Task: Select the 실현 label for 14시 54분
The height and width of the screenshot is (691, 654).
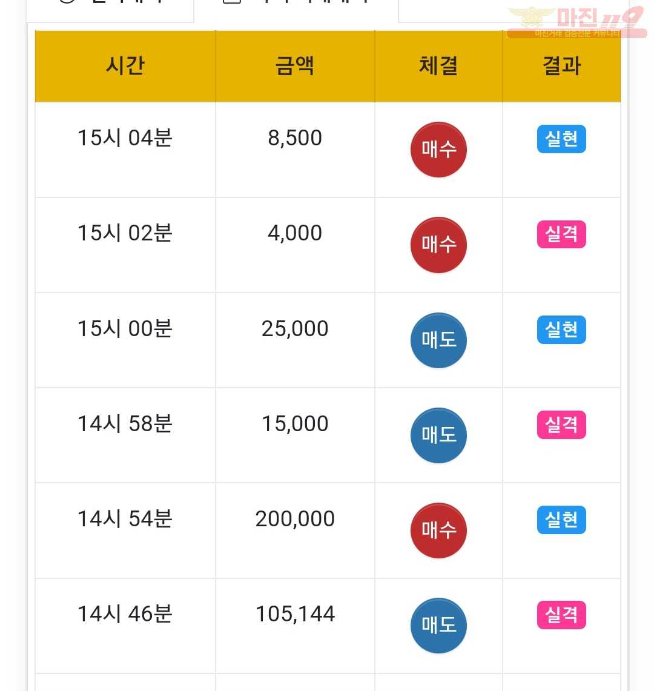Action: point(561,520)
